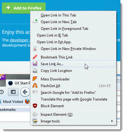Choose Copy Link Location
Viewport: 125px width, 134px height.
pos(73,71)
